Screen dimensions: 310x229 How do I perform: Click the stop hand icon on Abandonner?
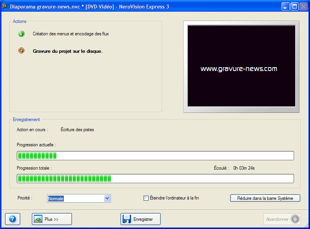click(295, 219)
